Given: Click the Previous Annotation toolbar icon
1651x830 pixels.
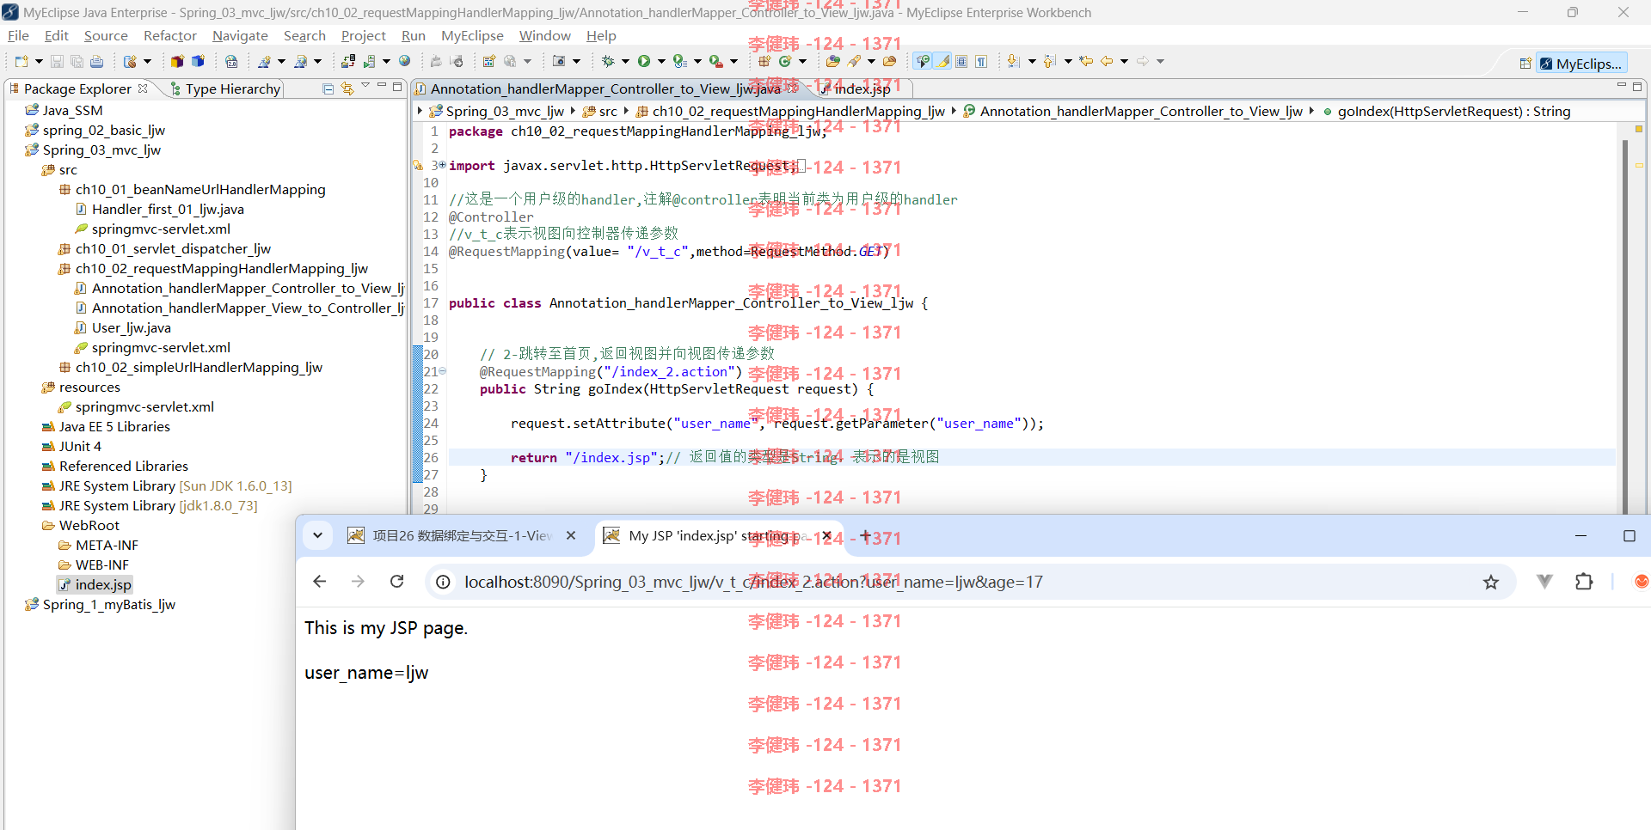Looking at the screenshot, I should tap(1049, 61).
